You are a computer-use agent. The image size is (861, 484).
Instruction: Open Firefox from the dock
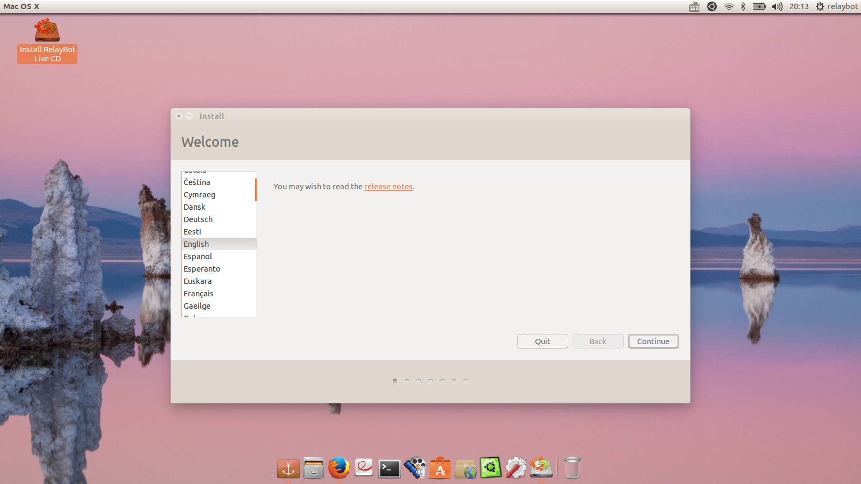338,468
